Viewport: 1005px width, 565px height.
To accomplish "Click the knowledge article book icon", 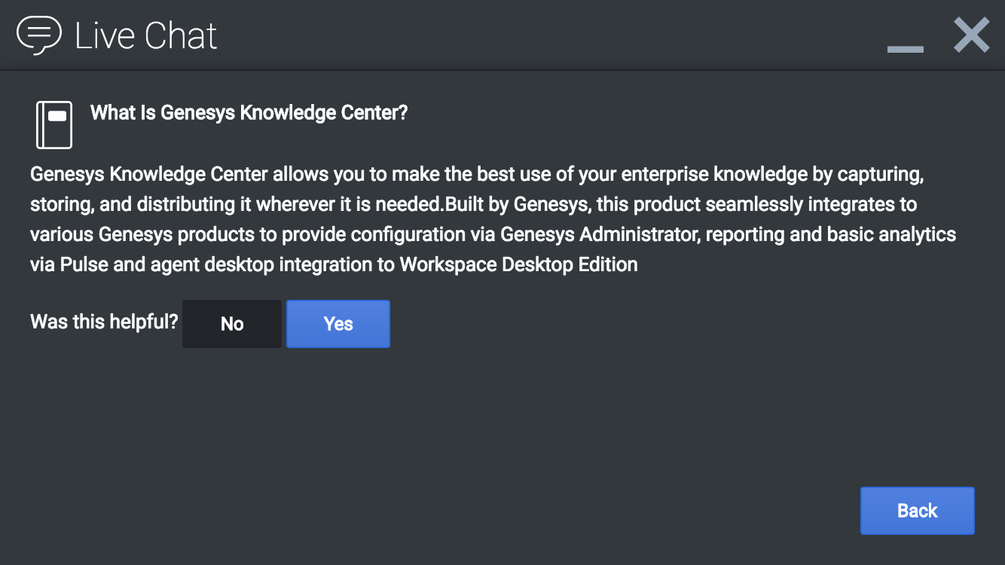I will [54, 124].
